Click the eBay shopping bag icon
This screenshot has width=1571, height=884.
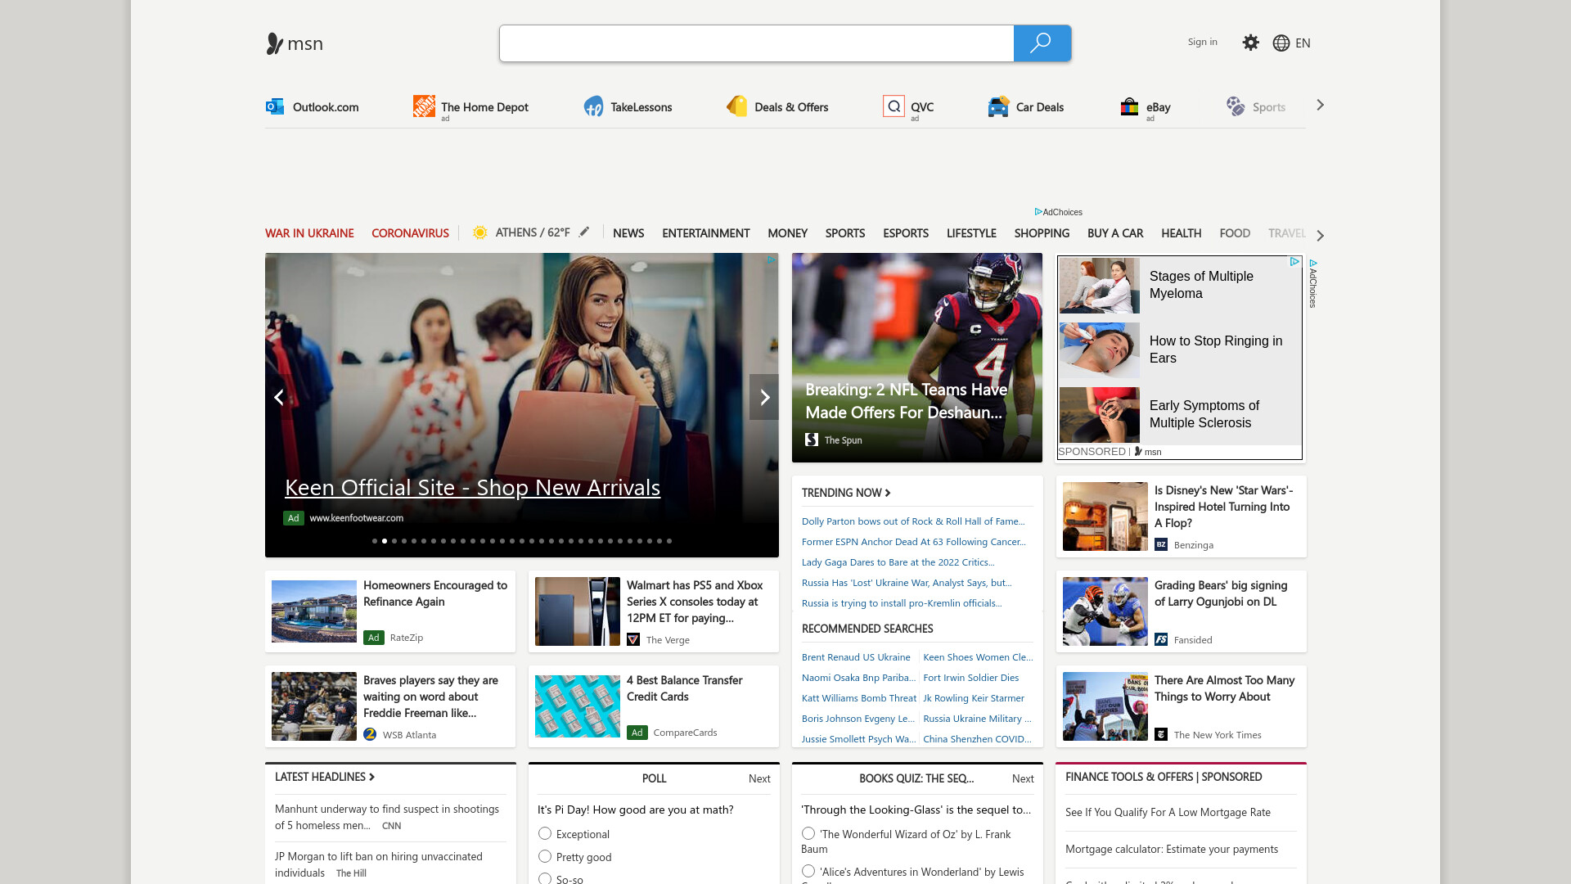coord(1129,106)
